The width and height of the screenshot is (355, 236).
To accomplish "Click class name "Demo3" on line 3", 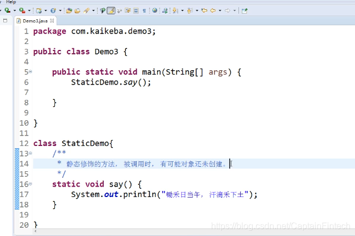I will coord(107,52).
